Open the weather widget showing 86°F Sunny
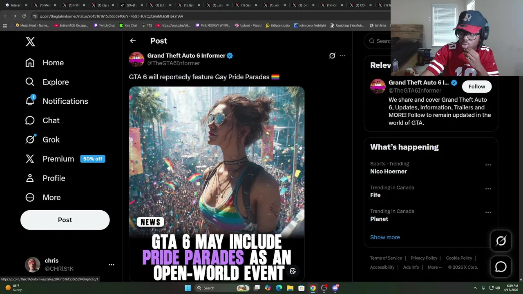Image resolution: width=523 pixels, height=294 pixels. point(13,288)
